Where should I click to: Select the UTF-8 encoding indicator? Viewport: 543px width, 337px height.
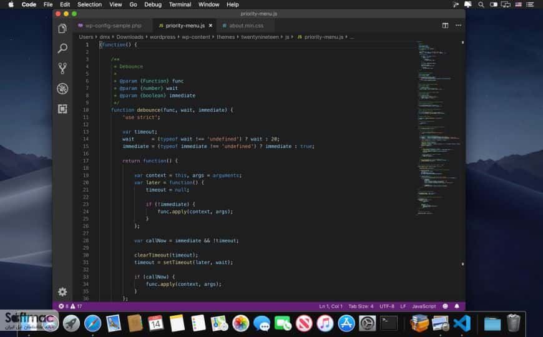(x=387, y=306)
